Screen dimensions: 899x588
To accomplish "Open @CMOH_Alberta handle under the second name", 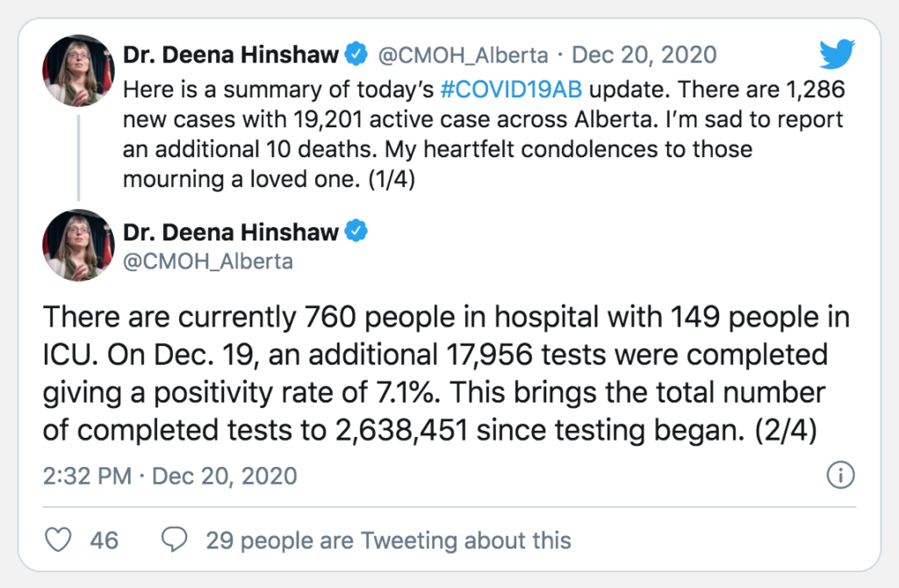I will pyautogui.click(x=208, y=262).
